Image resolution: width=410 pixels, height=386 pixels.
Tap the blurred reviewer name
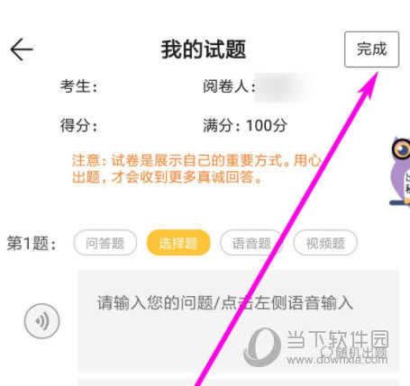coord(282,87)
